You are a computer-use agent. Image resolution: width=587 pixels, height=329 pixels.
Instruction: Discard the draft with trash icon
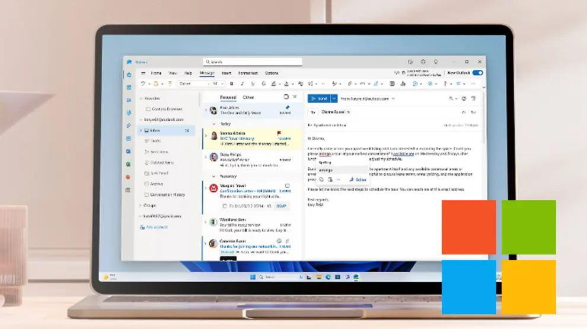473,99
